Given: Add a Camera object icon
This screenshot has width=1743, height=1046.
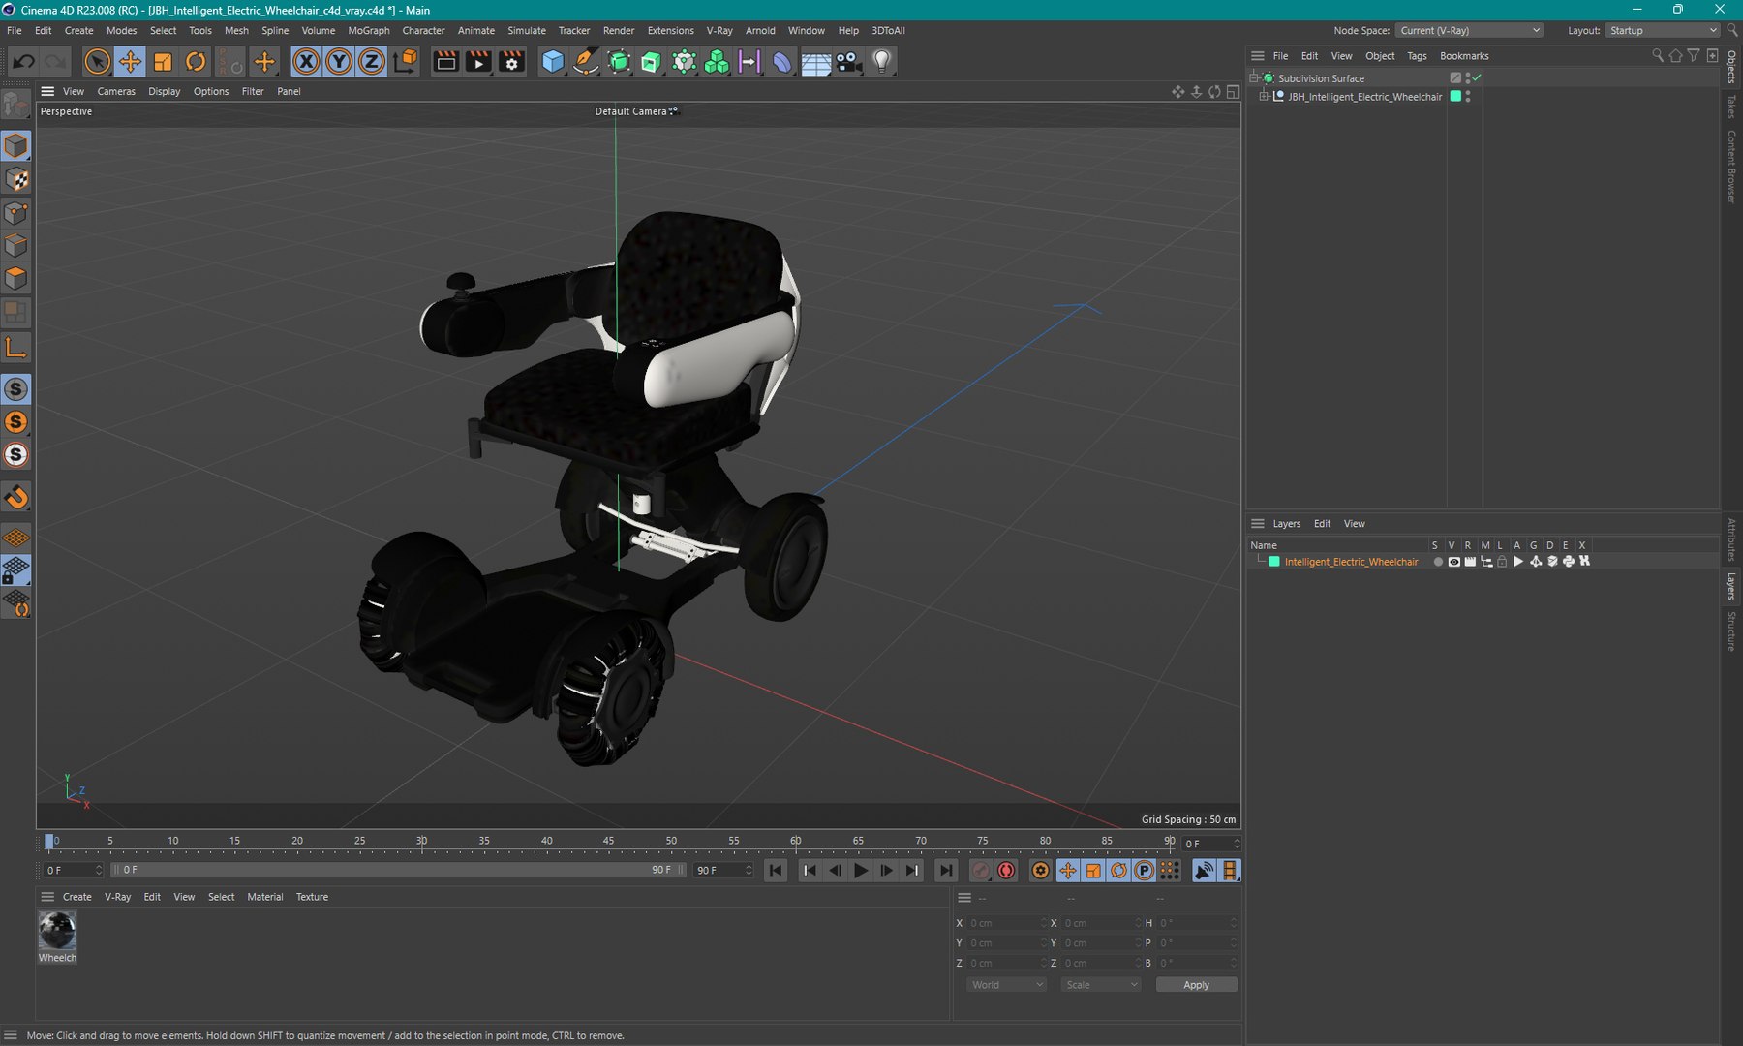Looking at the screenshot, I should pos(848,62).
